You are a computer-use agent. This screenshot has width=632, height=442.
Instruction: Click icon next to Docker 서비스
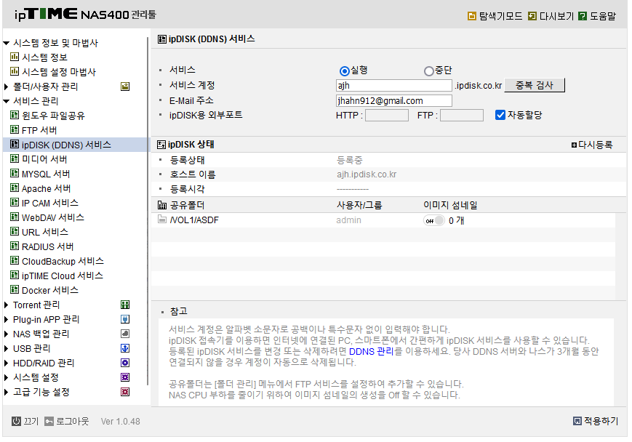click(15, 289)
